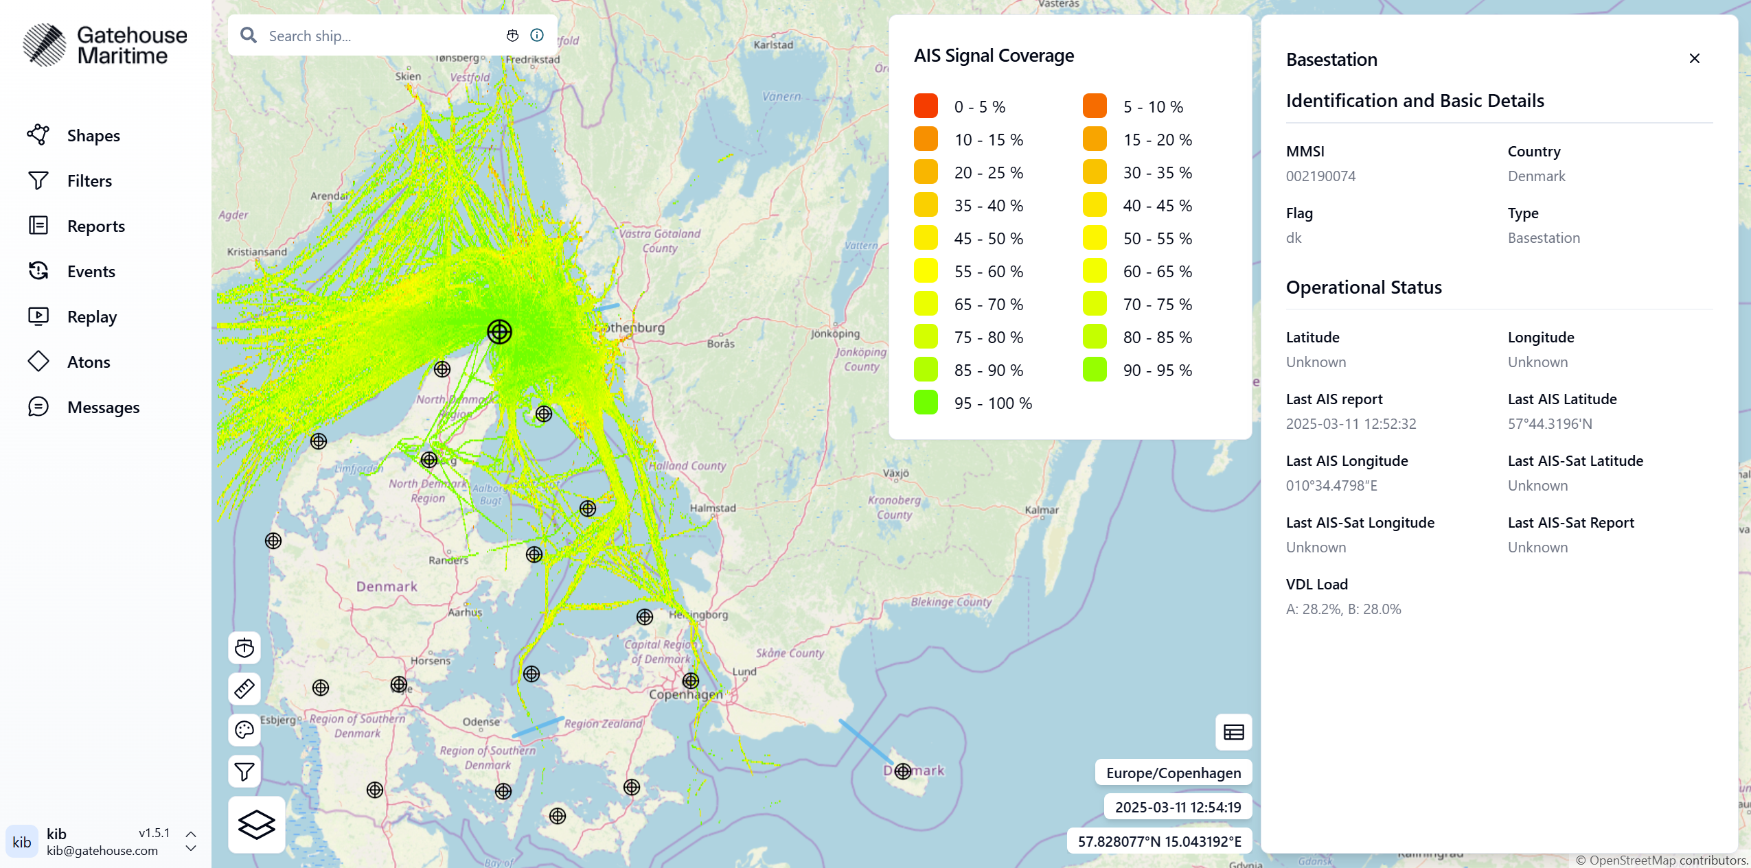The height and width of the screenshot is (868, 1751).
Task: Open the map layers selector
Action: (x=257, y=824)
